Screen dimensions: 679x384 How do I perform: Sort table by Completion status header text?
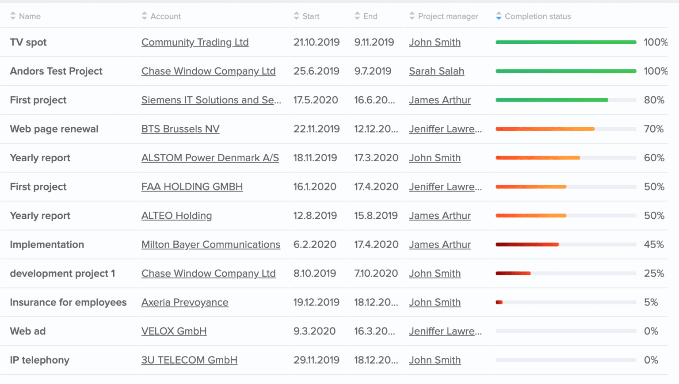(x=538, y=16)
